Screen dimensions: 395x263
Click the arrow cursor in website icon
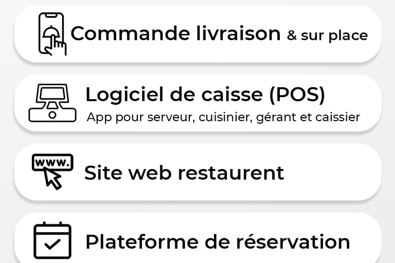[x=53, y=179]
